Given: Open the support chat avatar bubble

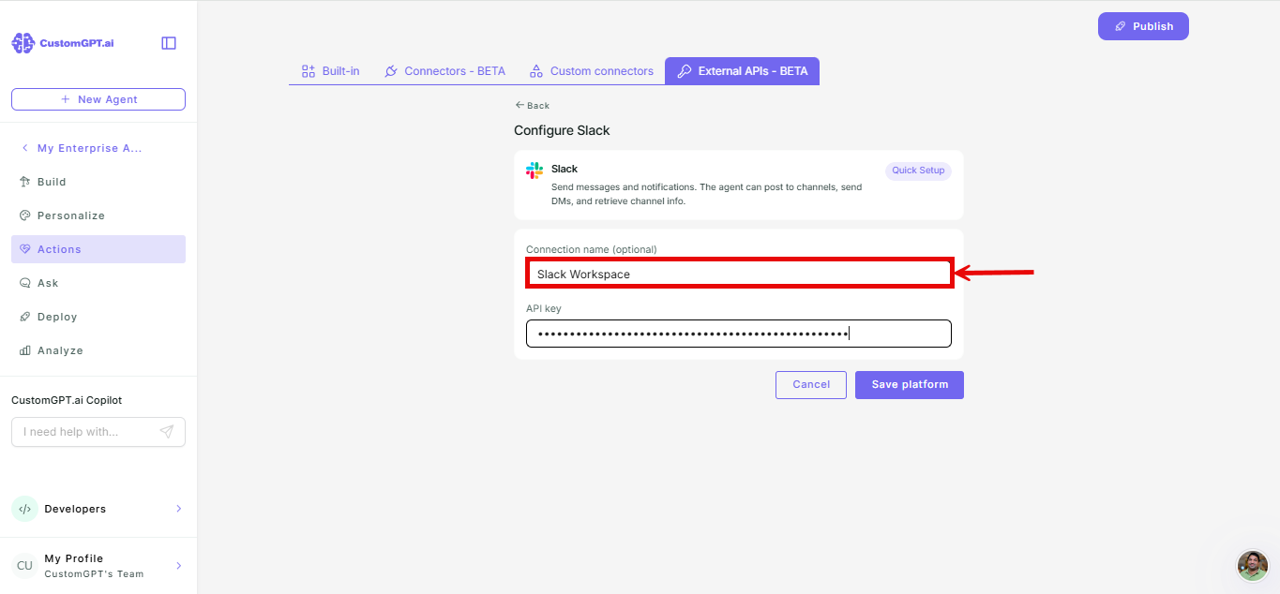Looking at the screenshot, I should click(1253, 566).
